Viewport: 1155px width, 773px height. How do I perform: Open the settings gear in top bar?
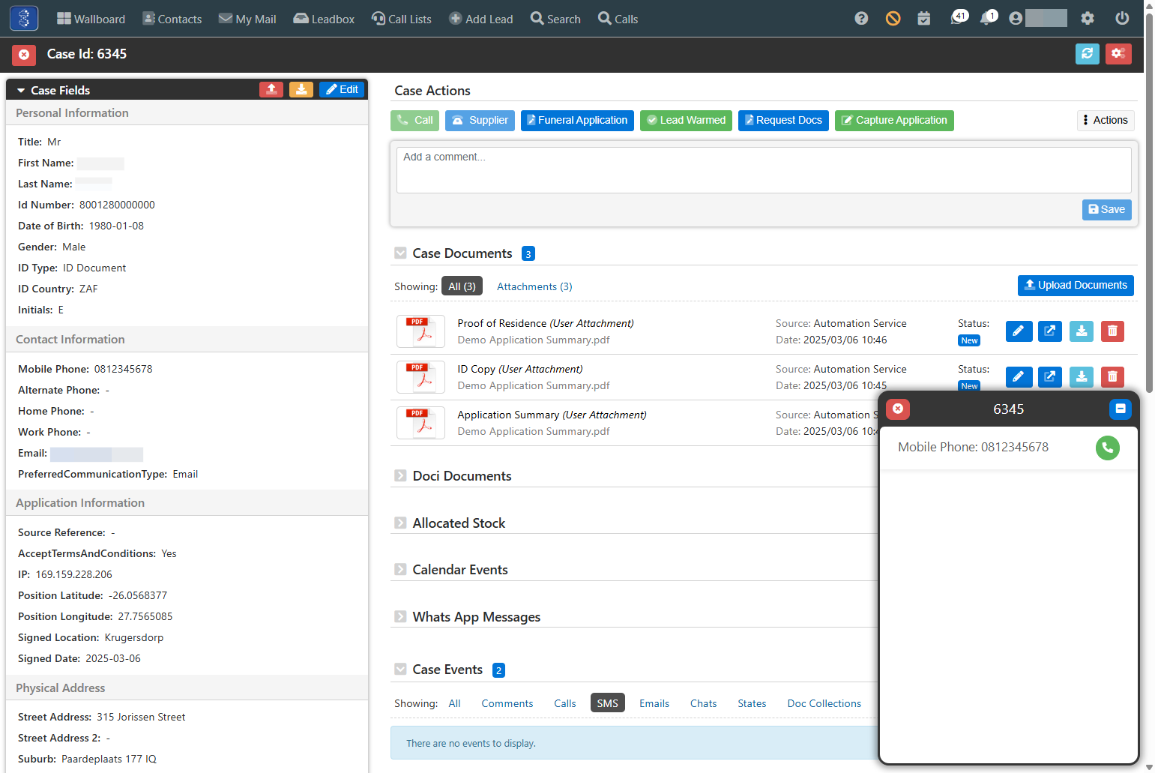[1088, 19]
